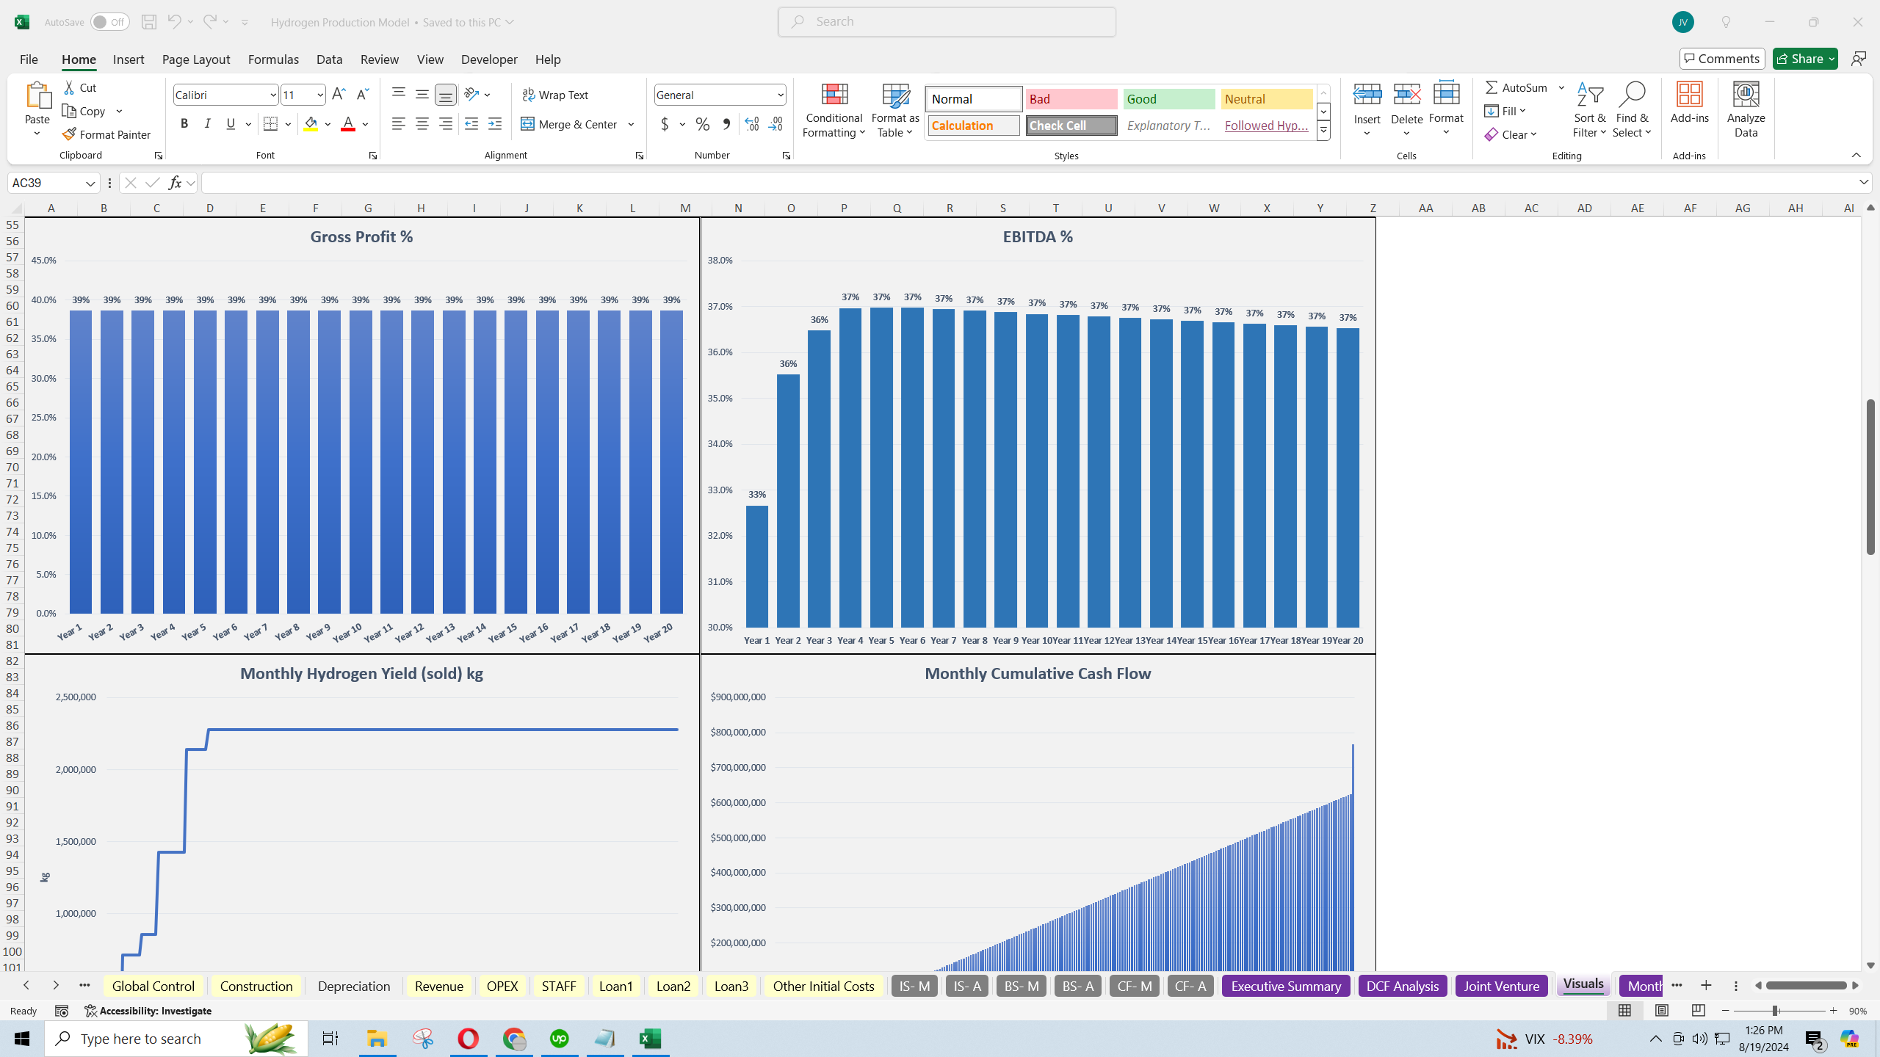Click the Name Box showing AC39
Screen dimensions: 1880x1057
(54, 183)
